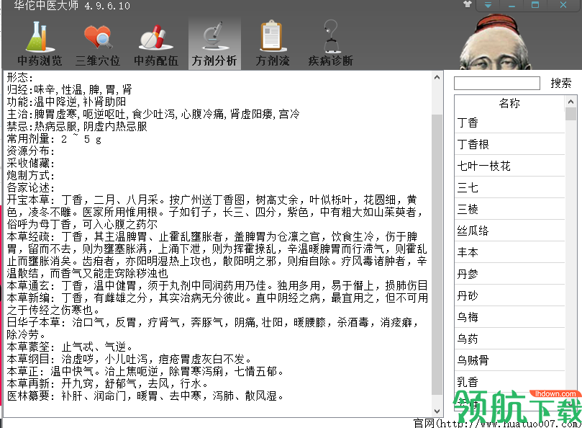Click the detail pane scroll down arrow

(437, 411)
